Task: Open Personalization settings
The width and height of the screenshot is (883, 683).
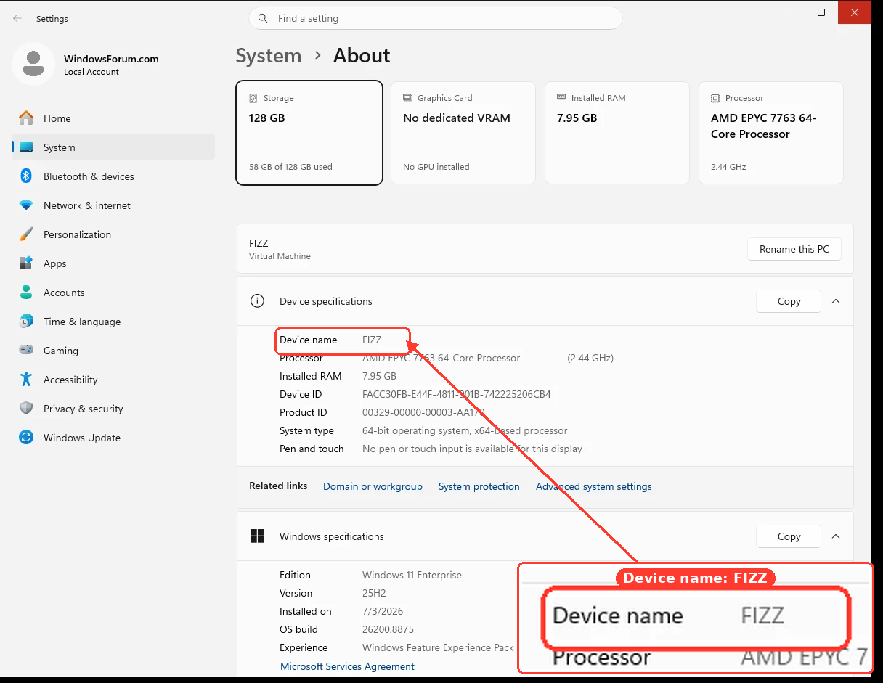Action: (113, 234)
